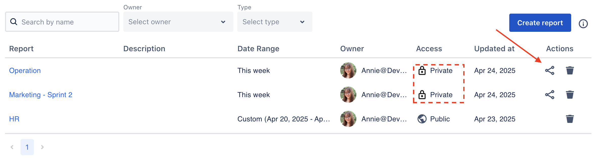
Task: Click Annie's avatar in the Operation row
Action: [x=348, y=70]
